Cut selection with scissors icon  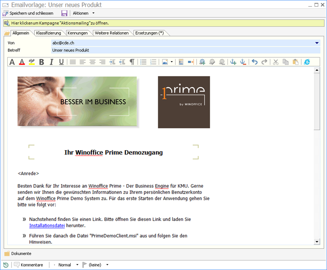[276, 62]
